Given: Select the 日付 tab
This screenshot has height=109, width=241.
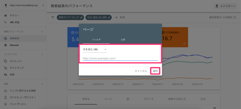Looking at the screenshot, I should tap(203, 99).
